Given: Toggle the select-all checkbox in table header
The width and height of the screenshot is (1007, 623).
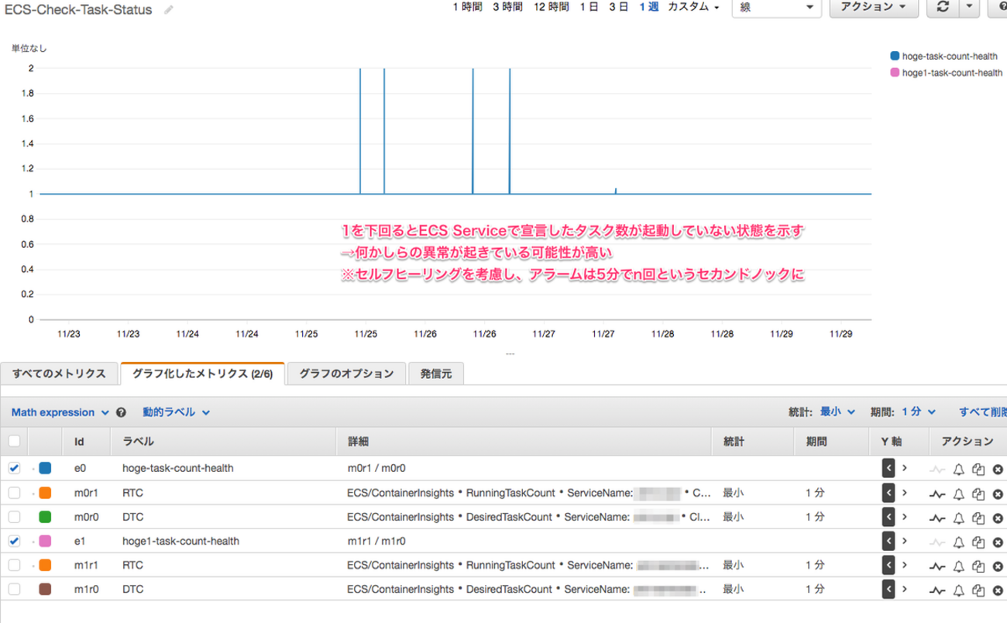Looking at the screenshot, I should tap(14, 441).
